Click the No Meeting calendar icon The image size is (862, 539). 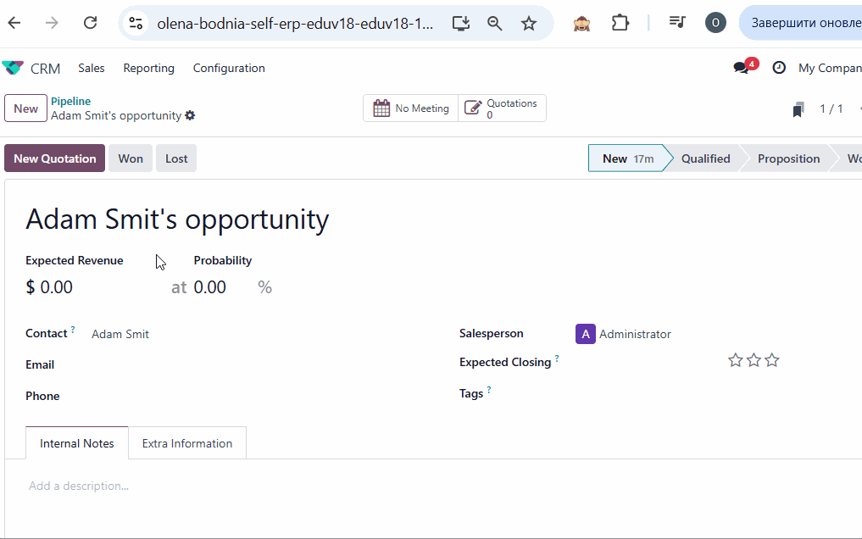click(x=382, y=108)
